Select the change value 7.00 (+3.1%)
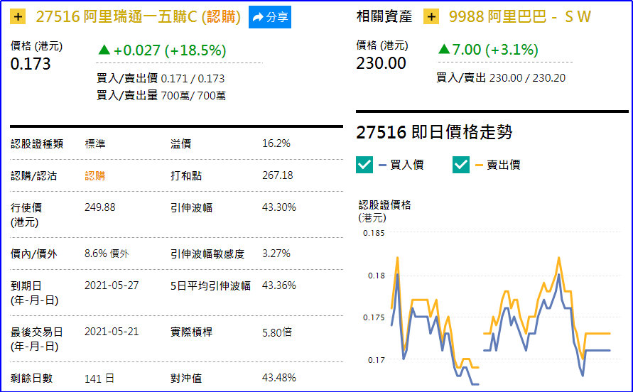 pos(495,50)
